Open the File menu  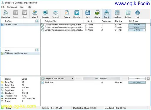(x=3, y=7)
